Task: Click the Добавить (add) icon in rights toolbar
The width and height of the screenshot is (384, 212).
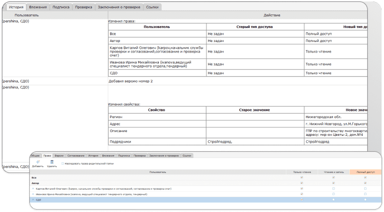Action: click(x=38, y=162)
